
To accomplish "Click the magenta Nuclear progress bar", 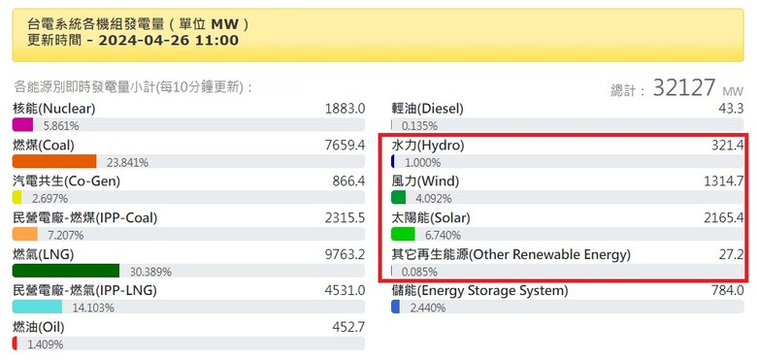I will pos(22,125).
